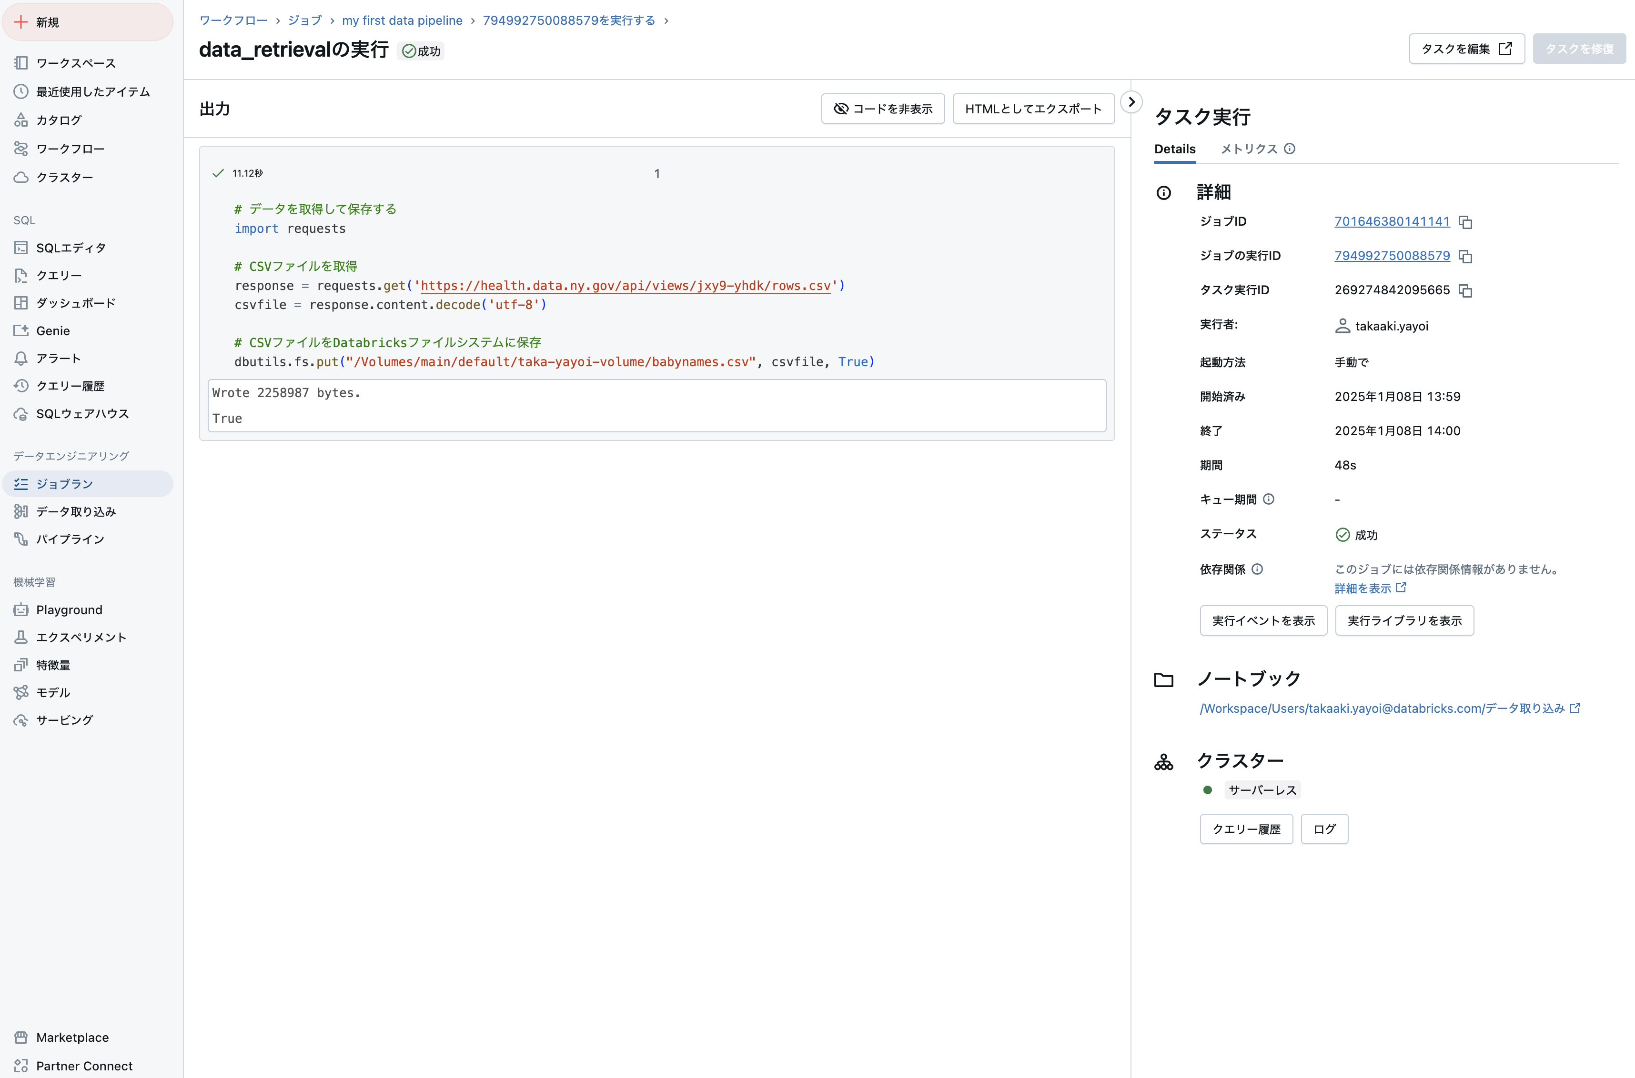Open the notebook path link データ取り込み
The image size is (1635, 1078).
[1383, 708]
